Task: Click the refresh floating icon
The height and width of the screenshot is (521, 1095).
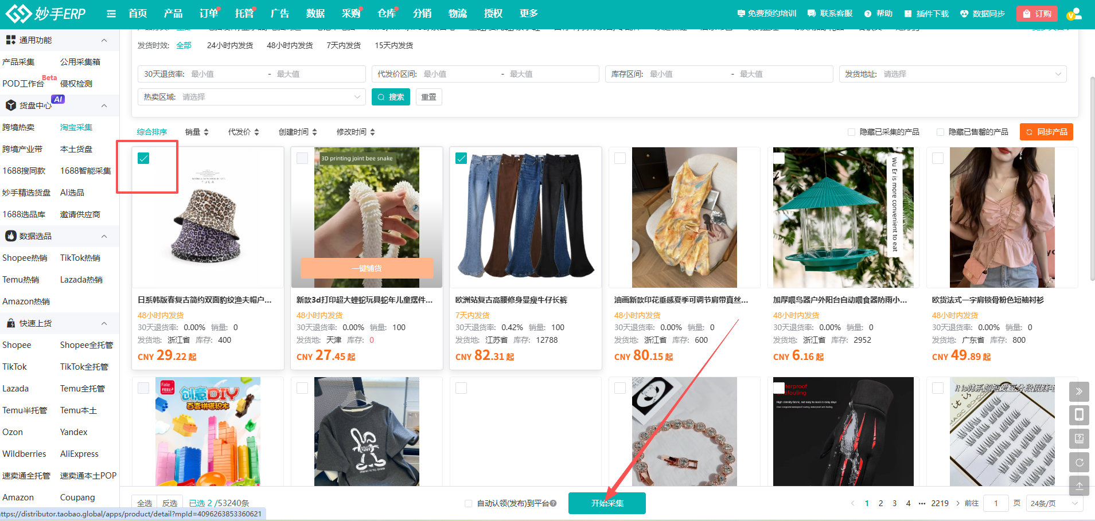Action: 1079,463
